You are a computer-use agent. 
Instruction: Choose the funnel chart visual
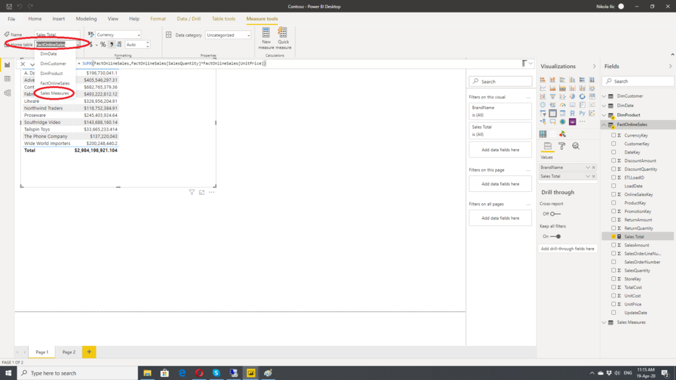point(553,96)
